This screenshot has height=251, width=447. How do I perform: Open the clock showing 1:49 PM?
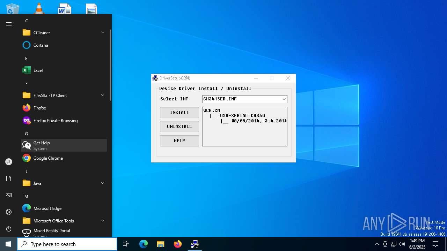tap(417, 244)
